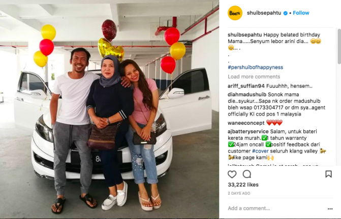The image size is (341, 219).
Task: Open waneeconcept's profile
Action: click(x=246, y=123)
